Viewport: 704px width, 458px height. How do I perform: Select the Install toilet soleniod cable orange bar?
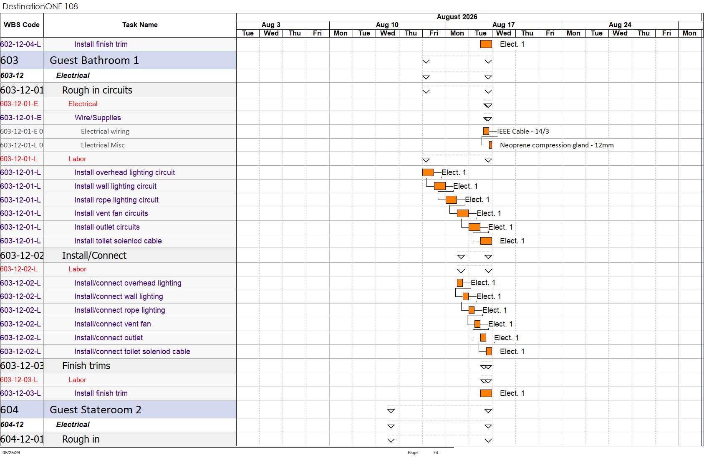pyautogui.click(x=486, y=241)
